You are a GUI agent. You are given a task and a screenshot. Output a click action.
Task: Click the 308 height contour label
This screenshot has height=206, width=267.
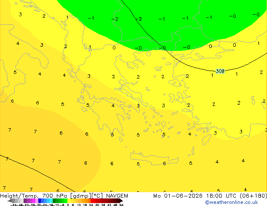tap(220, 71)
